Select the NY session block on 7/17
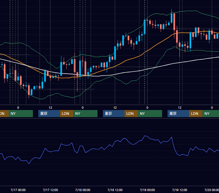The image size is (219, 193). coord(85,114)
